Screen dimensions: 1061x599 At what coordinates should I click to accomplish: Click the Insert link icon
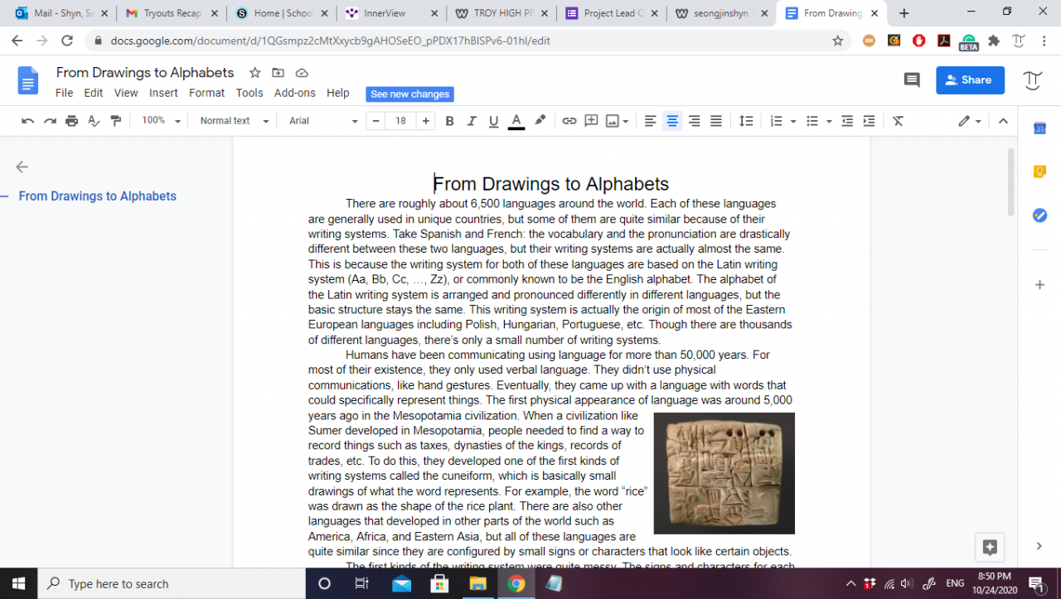569,121
